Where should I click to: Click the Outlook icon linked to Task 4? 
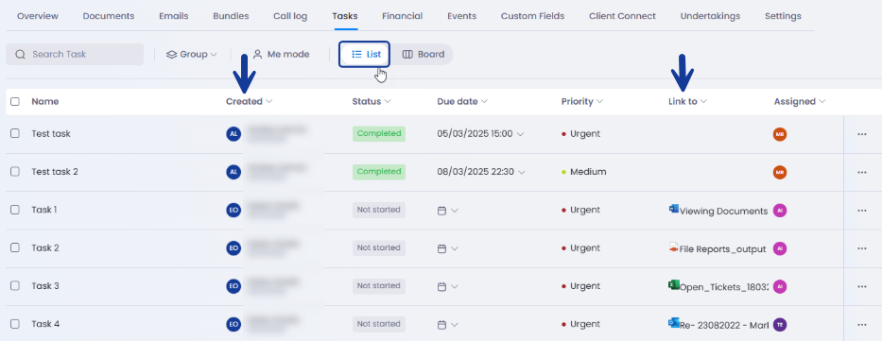point(673,323)
